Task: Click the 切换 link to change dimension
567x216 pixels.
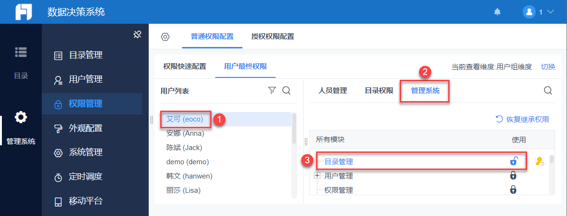Action: [x=548, y=66]
